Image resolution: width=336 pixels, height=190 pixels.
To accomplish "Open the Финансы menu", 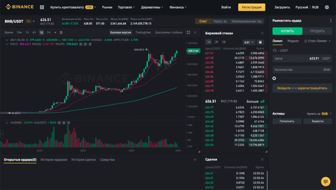I will (178, 7).
